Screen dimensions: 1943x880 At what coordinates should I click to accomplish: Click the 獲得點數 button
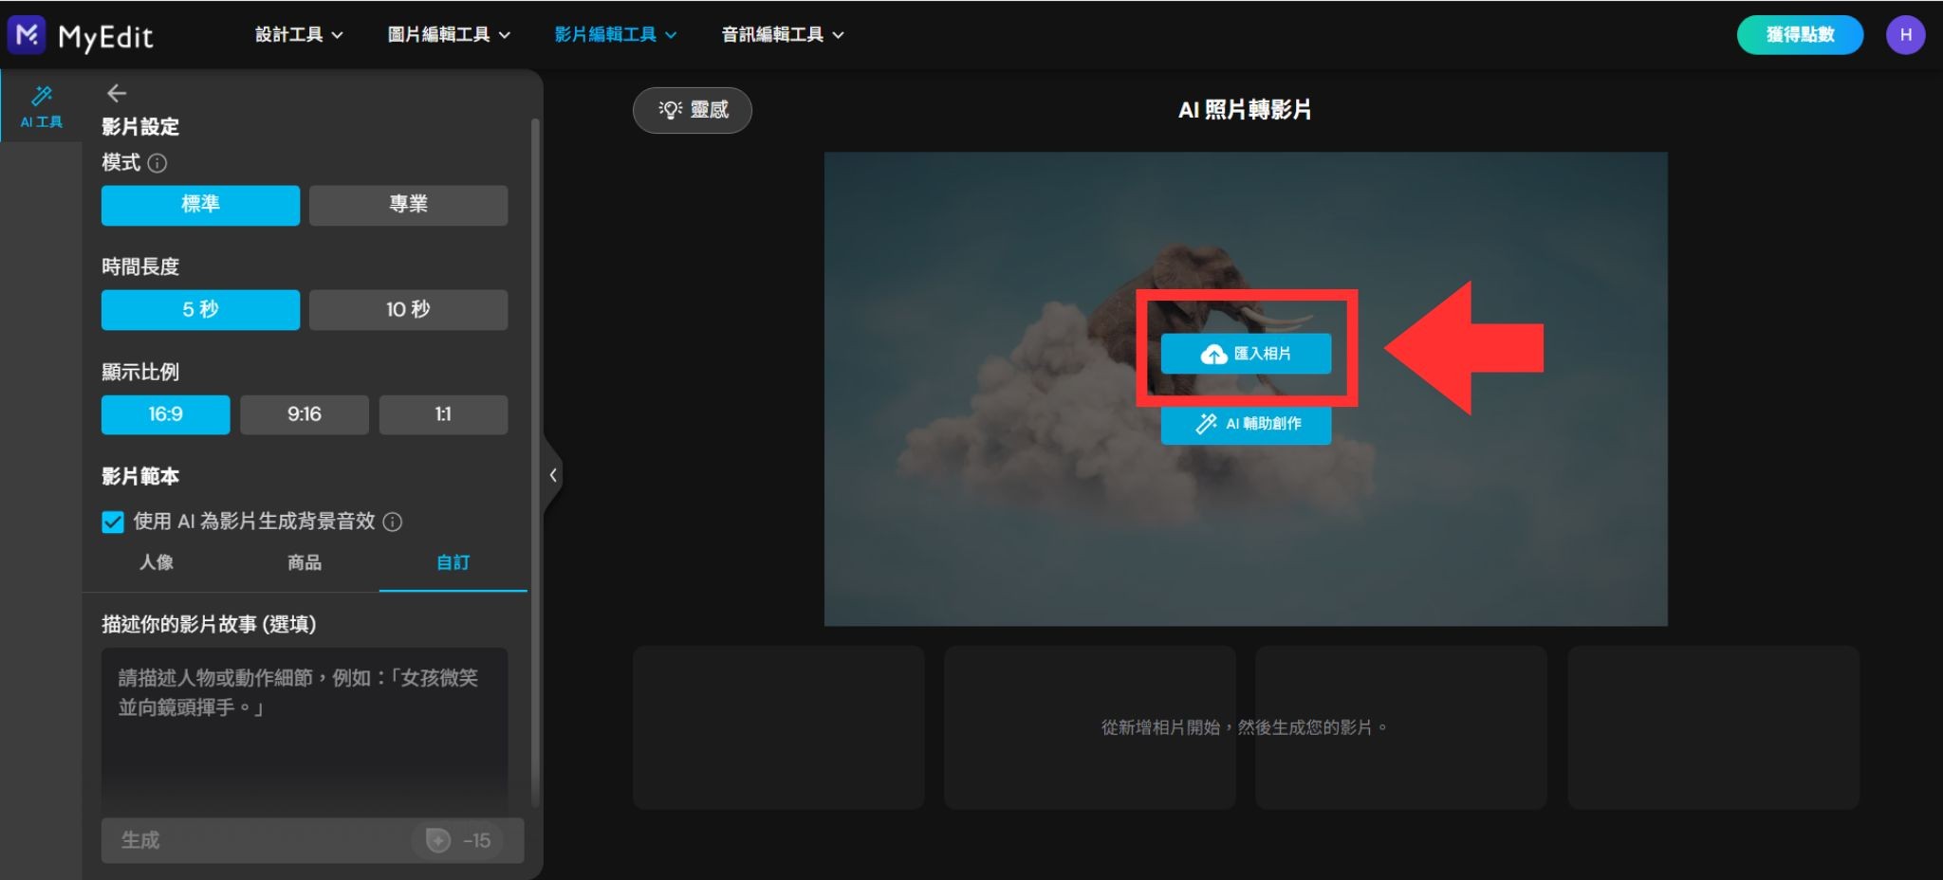pos(1800,35)
